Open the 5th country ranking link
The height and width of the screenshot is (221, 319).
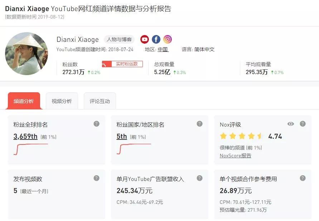click(x=122, y=136)
